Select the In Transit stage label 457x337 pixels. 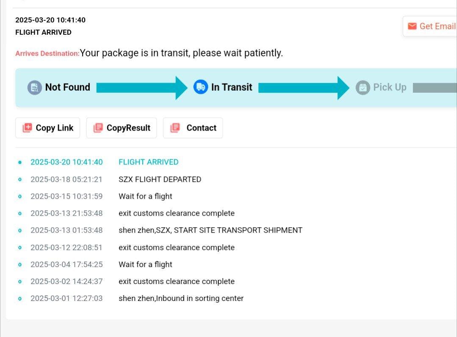pos(232,87)
